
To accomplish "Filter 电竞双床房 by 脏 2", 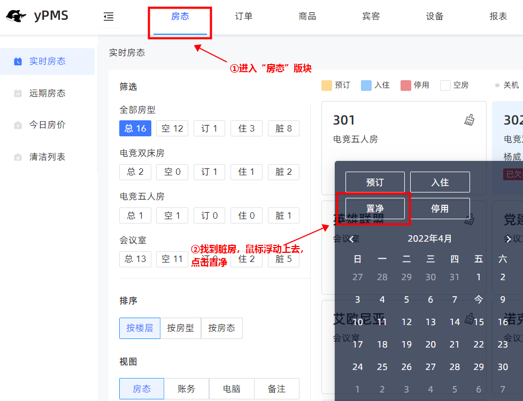I will click(283, 172).
